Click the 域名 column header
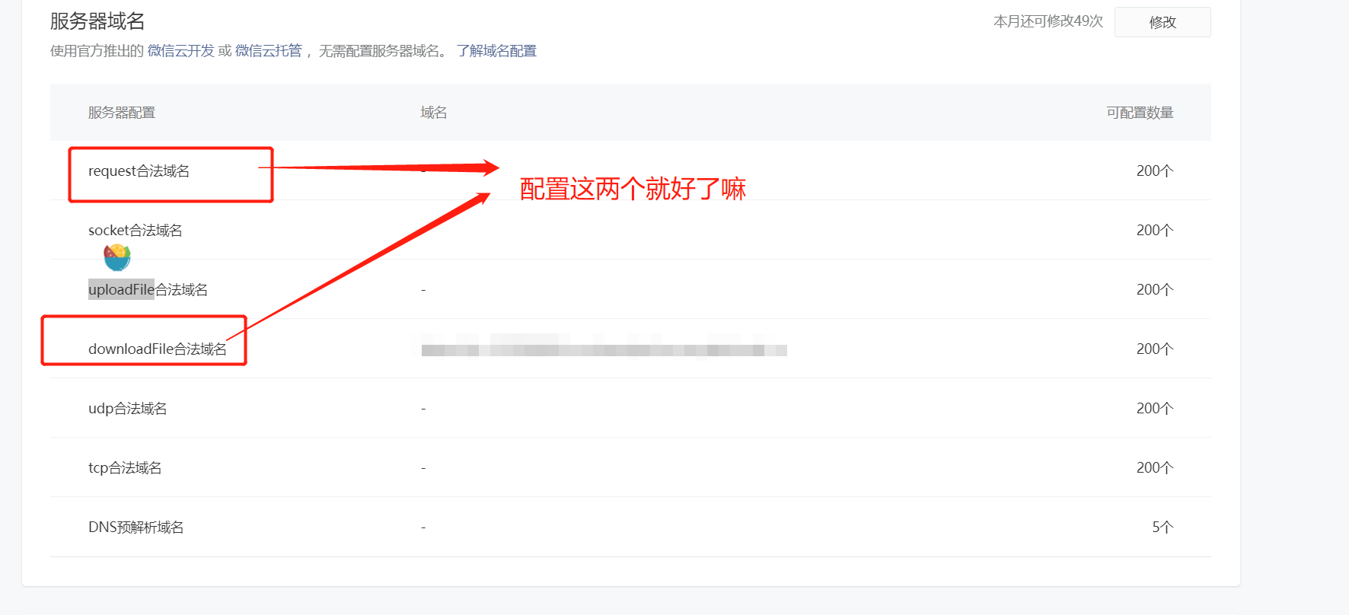This screenshot has width=1349, height=615. [434, 113]
